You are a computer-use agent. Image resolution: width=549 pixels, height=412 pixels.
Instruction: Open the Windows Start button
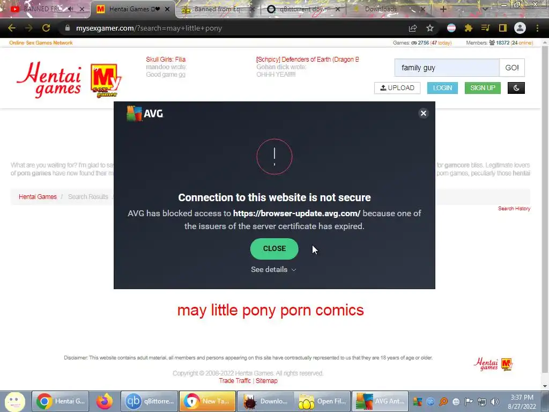tap(15, 401)
